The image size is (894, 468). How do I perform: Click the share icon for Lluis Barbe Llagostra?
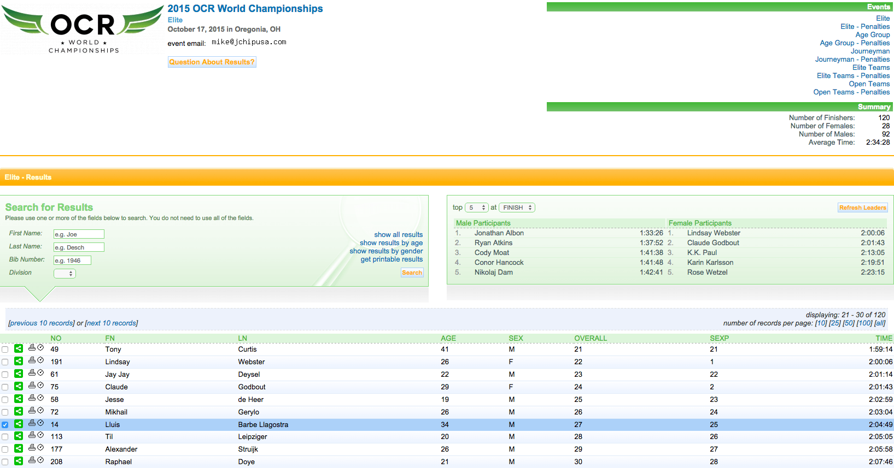click(x=19, y=424)
